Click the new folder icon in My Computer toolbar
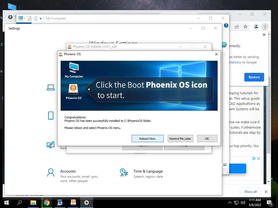278x208 pixels. point(36,18)
